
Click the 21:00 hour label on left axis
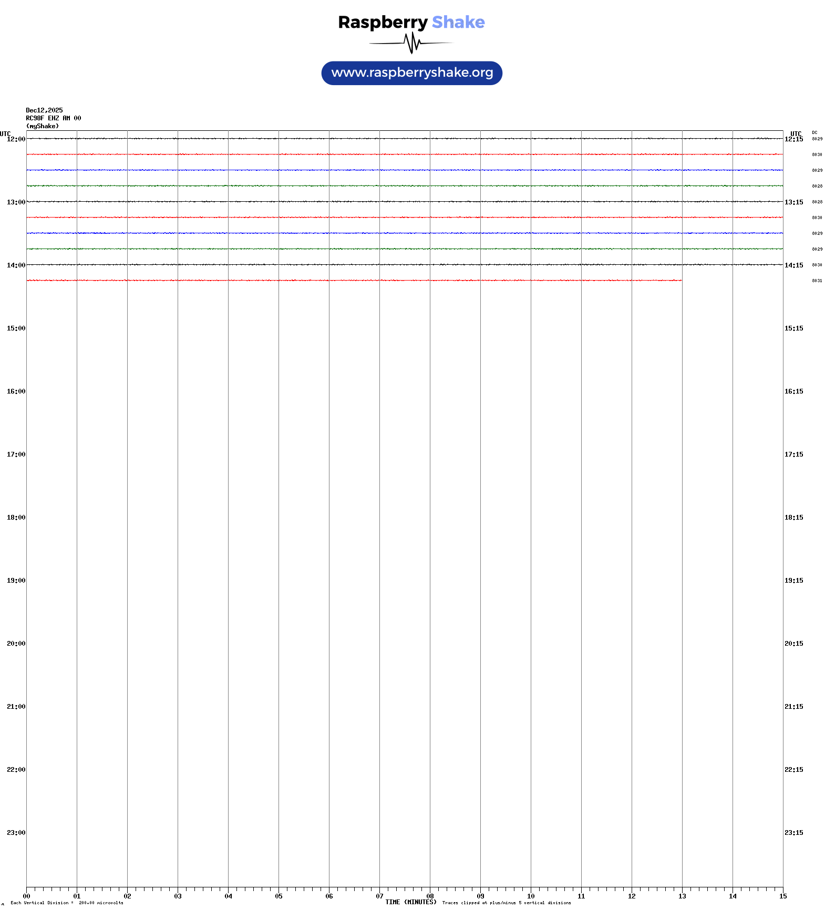click(16, 707)
